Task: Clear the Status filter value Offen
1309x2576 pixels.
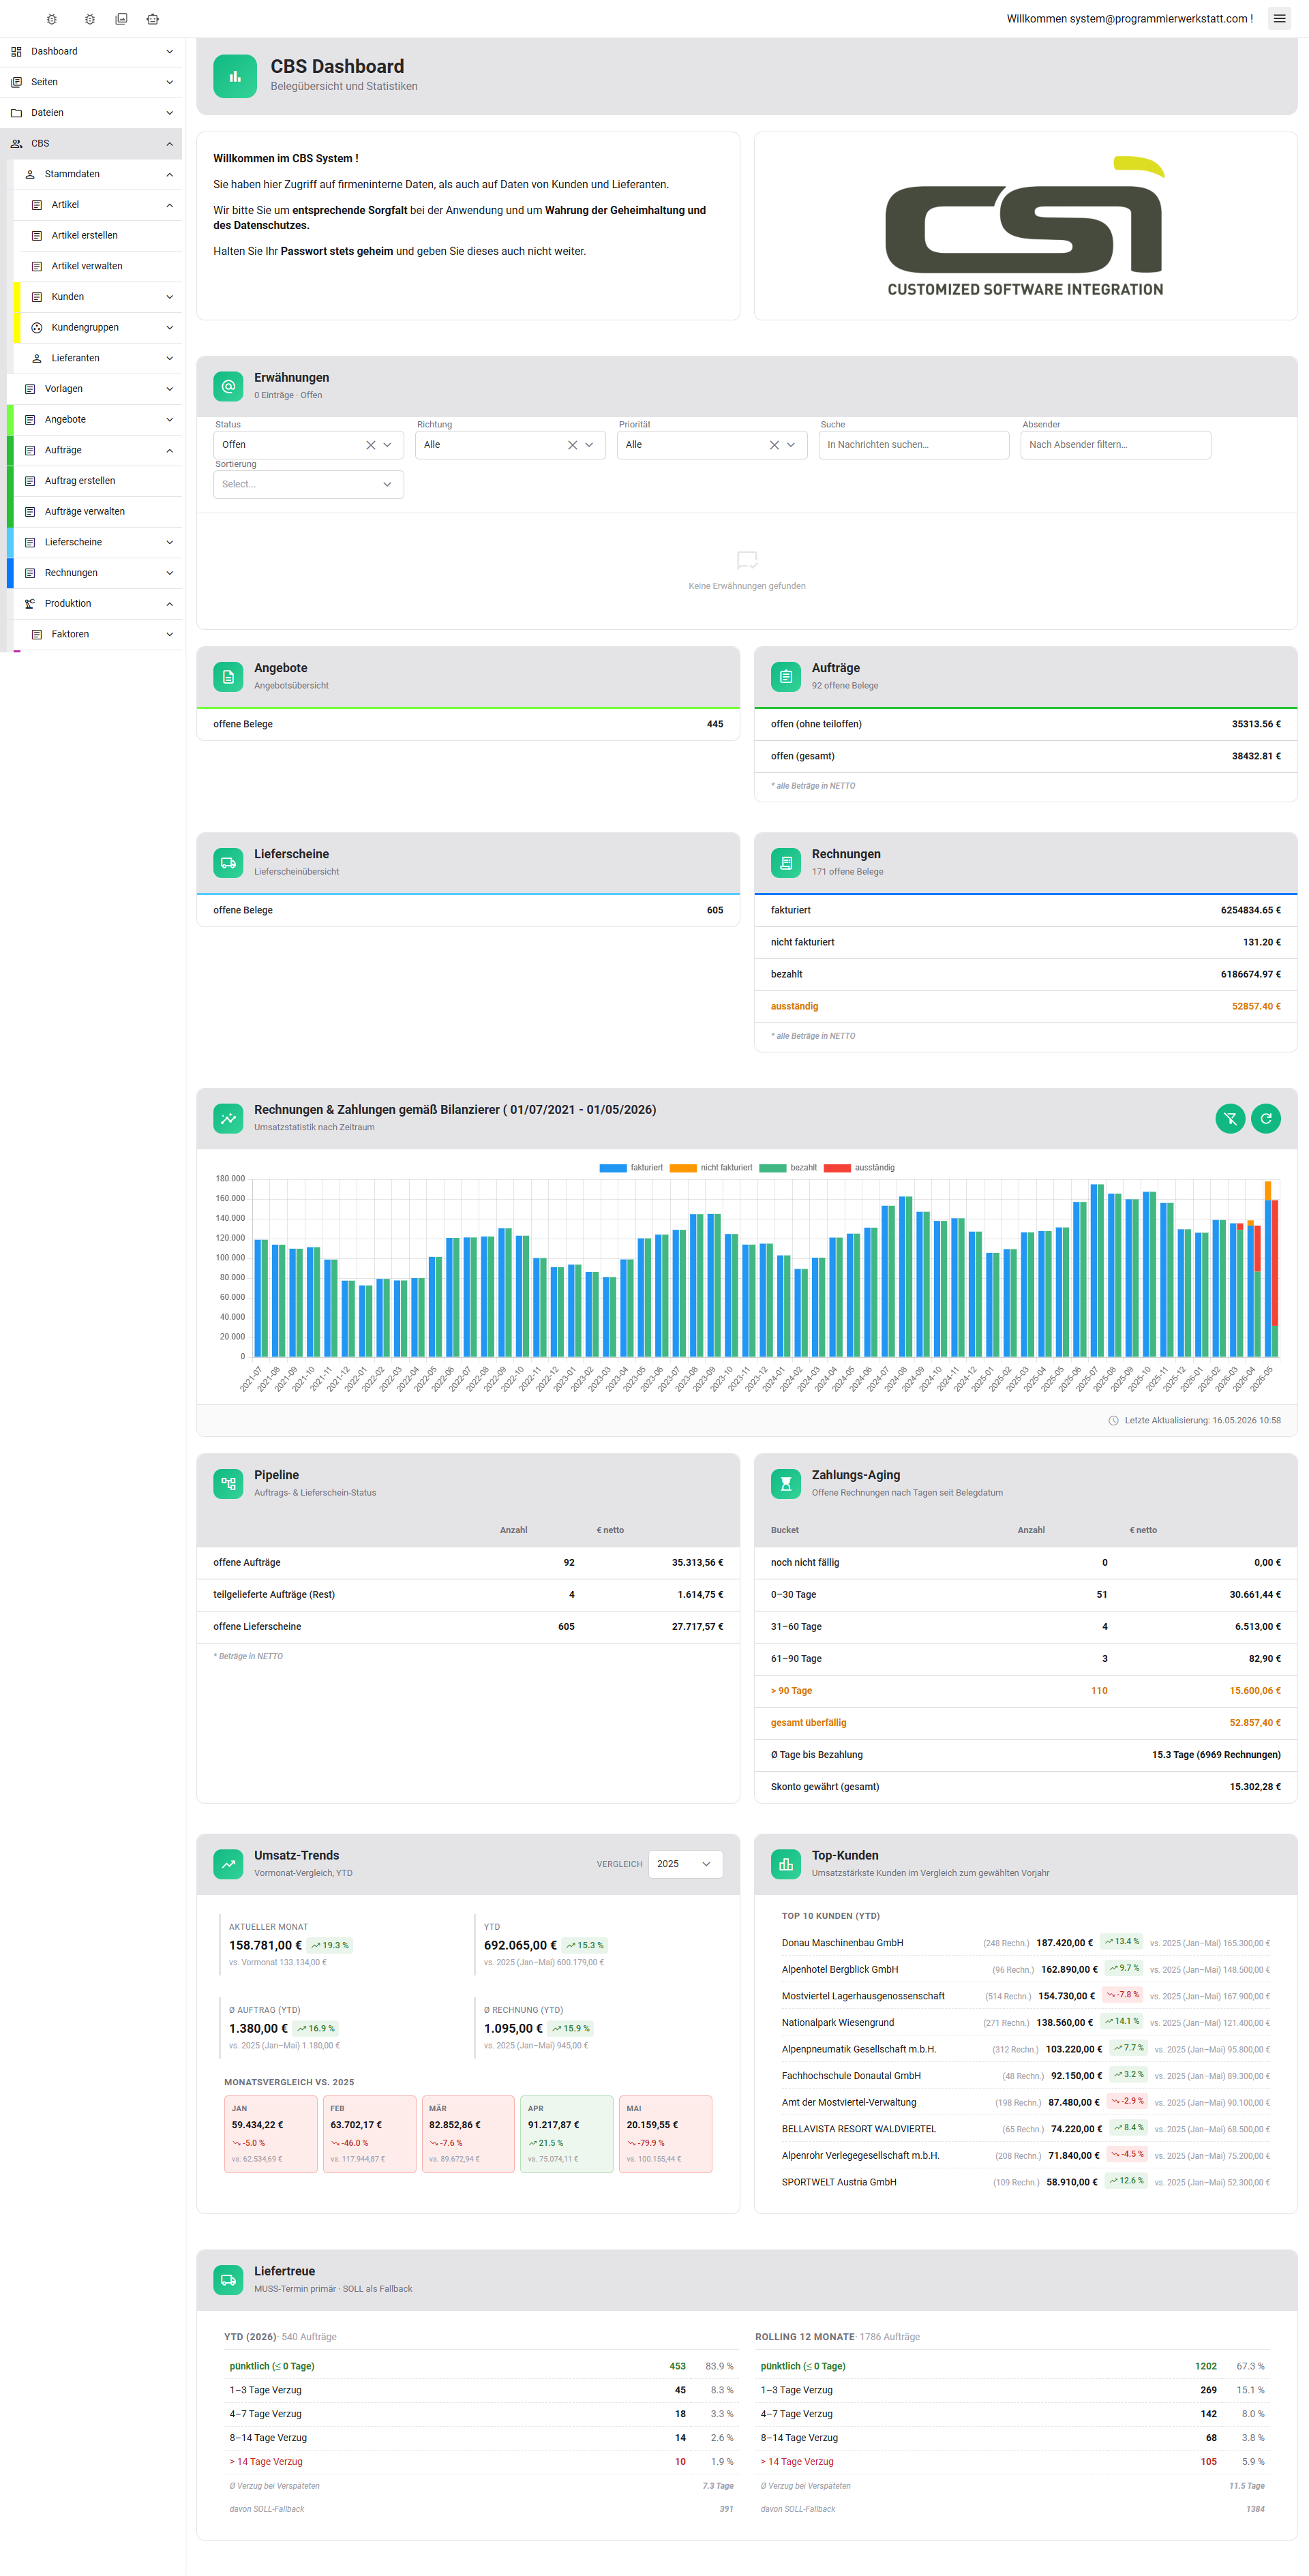Action: coord(370,445)
